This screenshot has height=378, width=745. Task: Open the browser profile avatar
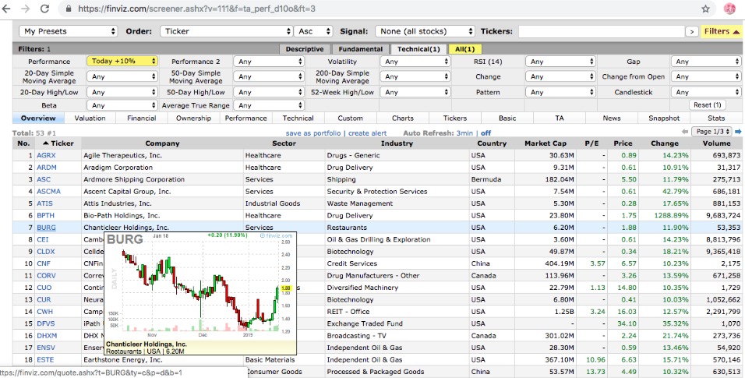coord(729,9)
